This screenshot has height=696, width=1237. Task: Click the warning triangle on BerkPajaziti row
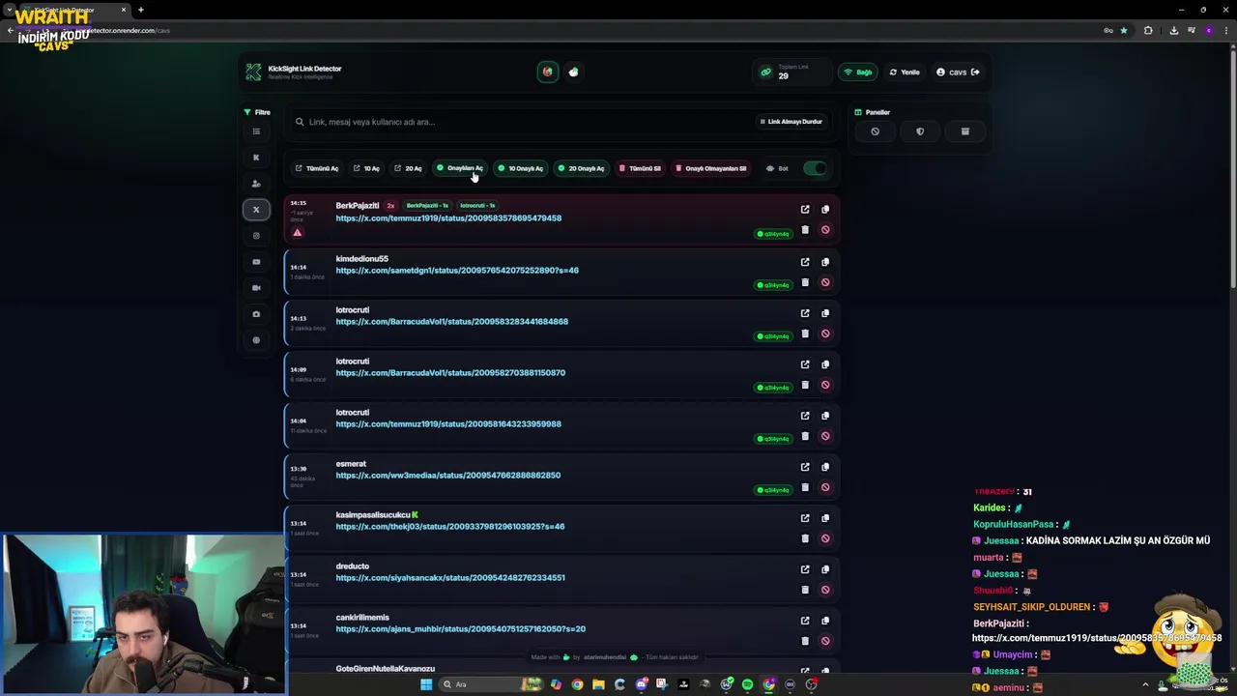[x=298, y=232]
